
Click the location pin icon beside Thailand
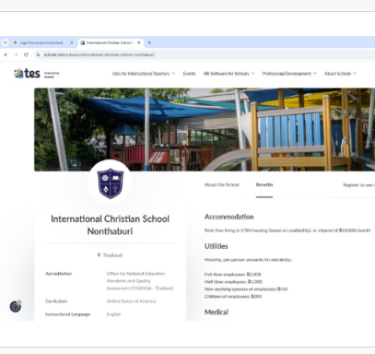(99, 255)
